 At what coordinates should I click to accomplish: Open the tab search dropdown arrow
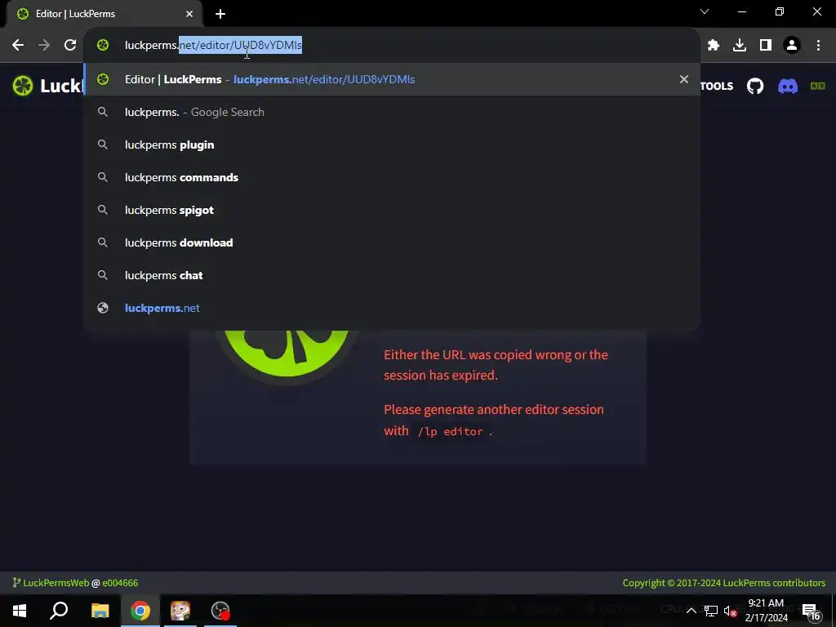(705, 11)
